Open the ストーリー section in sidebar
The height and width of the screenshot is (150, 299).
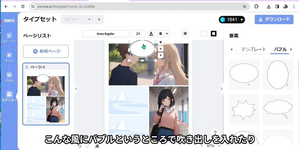[9, 38]
